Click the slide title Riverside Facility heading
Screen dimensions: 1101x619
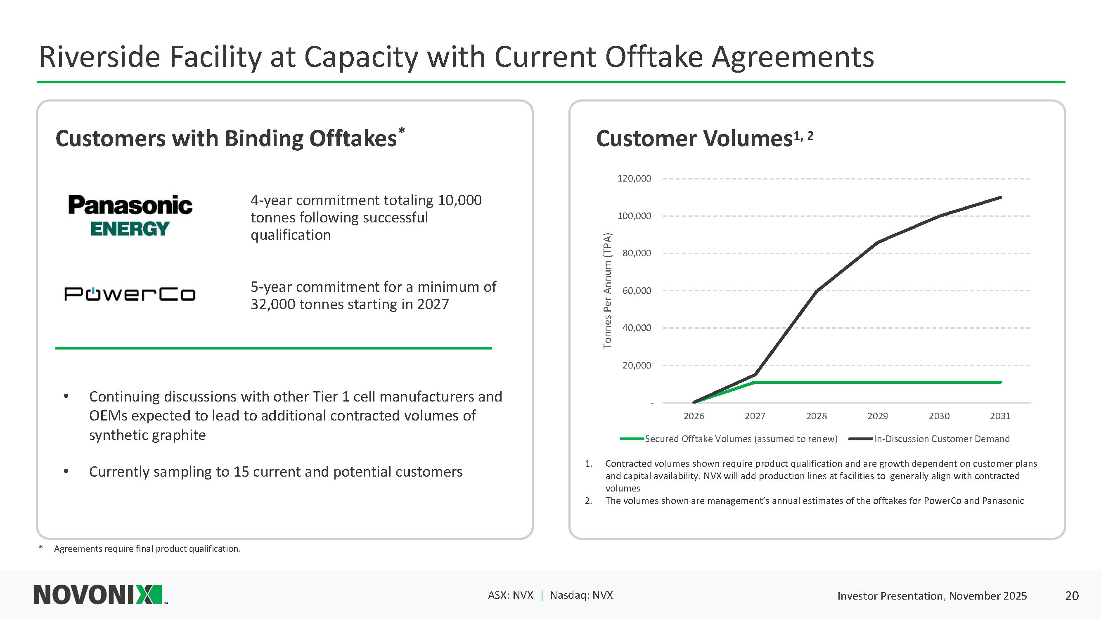tap(456, 57)
